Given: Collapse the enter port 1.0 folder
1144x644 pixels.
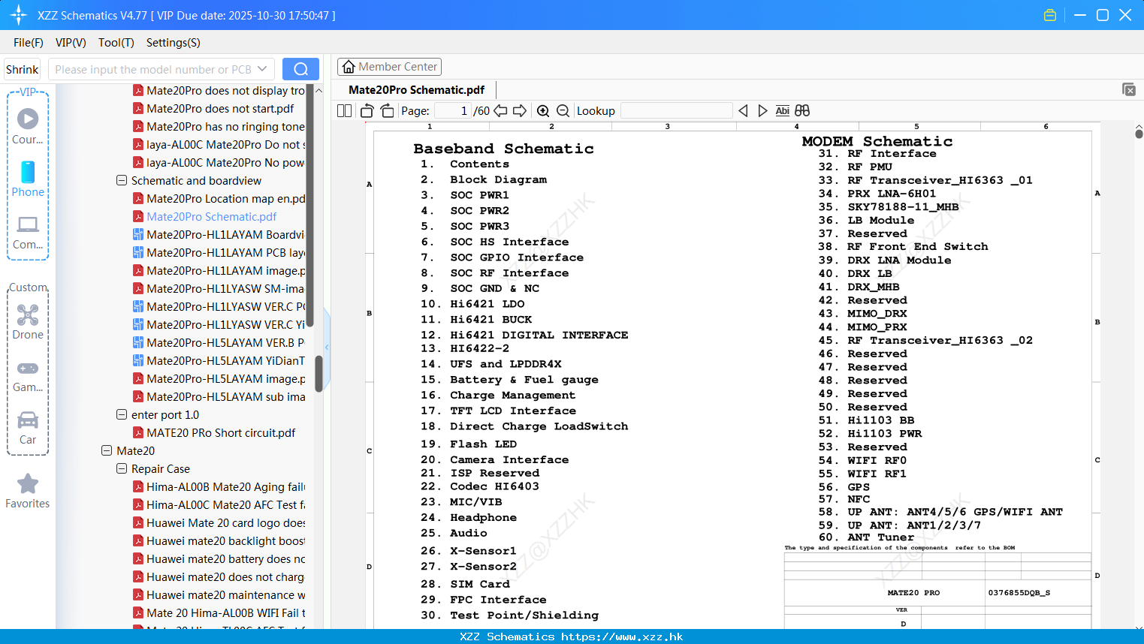Looking at the screenshot, I should click(122, 414).
